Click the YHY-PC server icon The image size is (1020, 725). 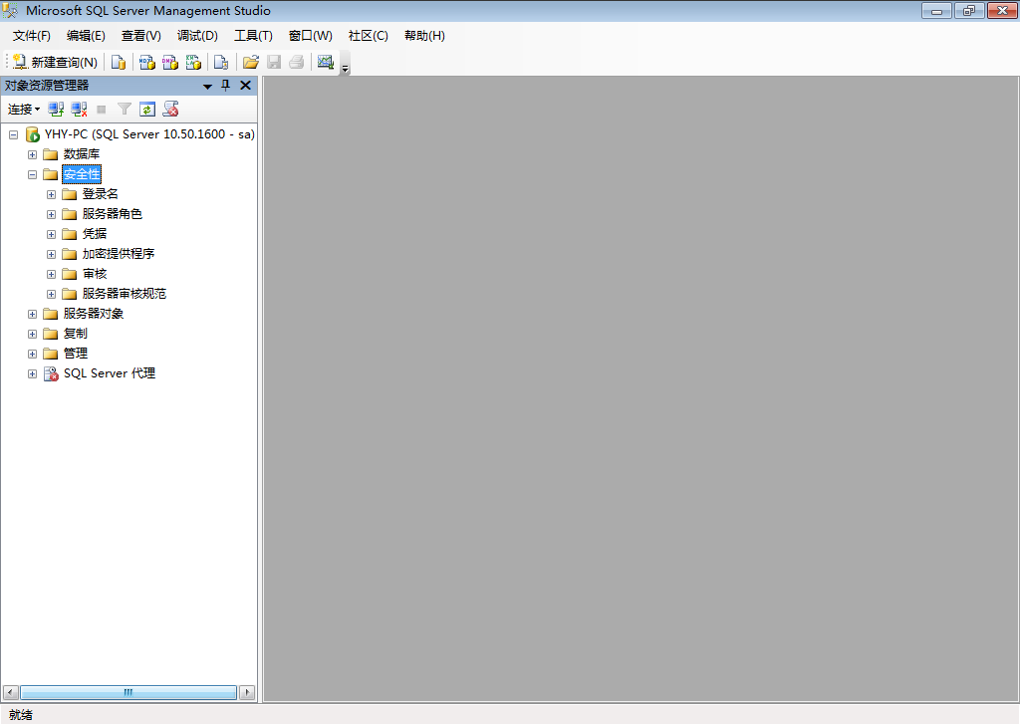tap(33, 134)
